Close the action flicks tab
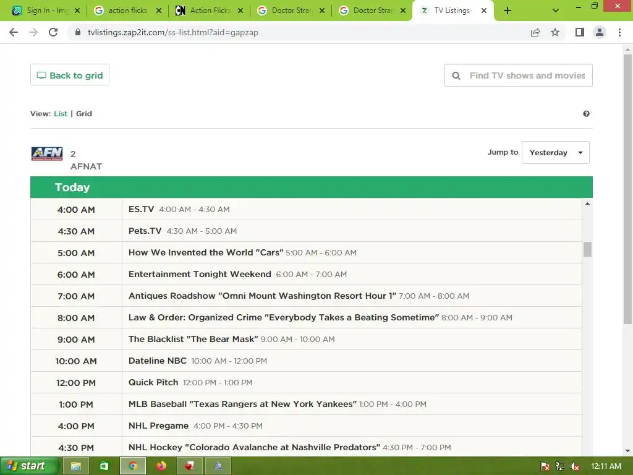This screenshot has height=475, width=633. tap(159, 11)
